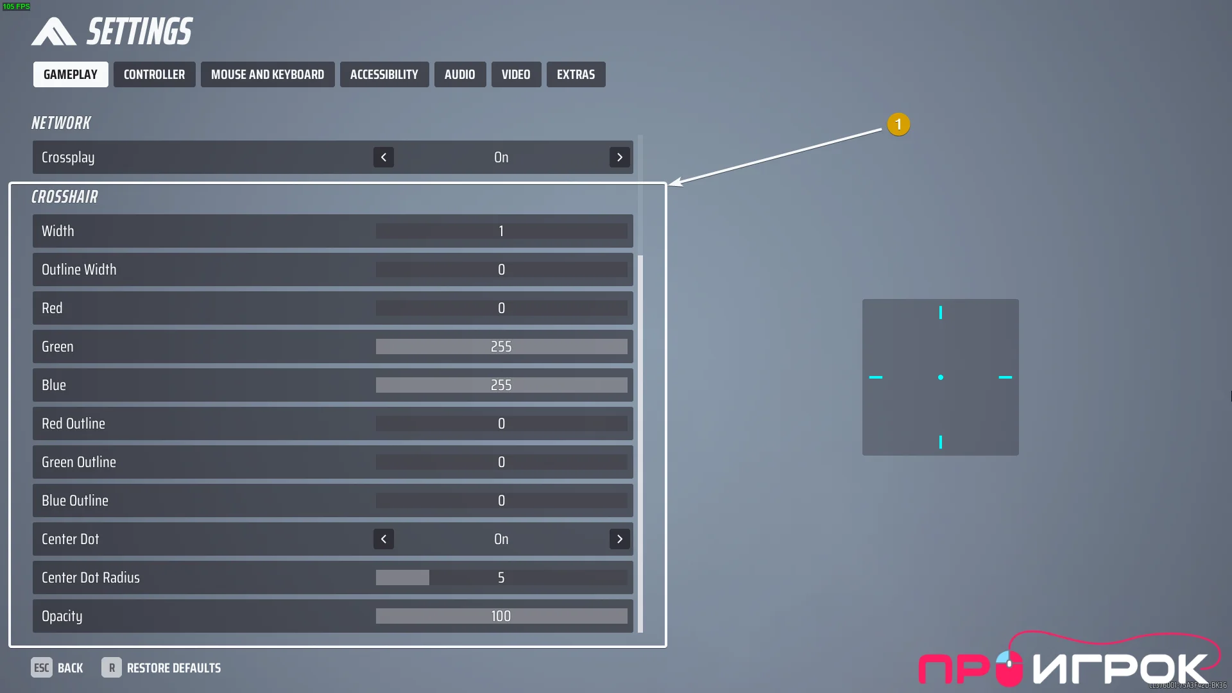The width and height of the screenshot is (1232, 693).
Task: Expand the AUDIO settings tab
Action: tap(460, 74)
